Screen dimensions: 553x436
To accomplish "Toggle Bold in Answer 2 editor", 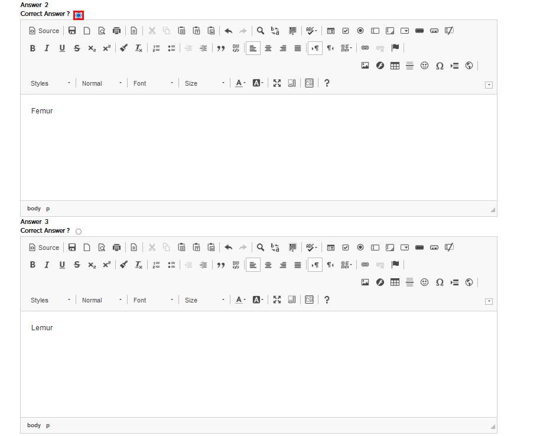I will 32,48.
